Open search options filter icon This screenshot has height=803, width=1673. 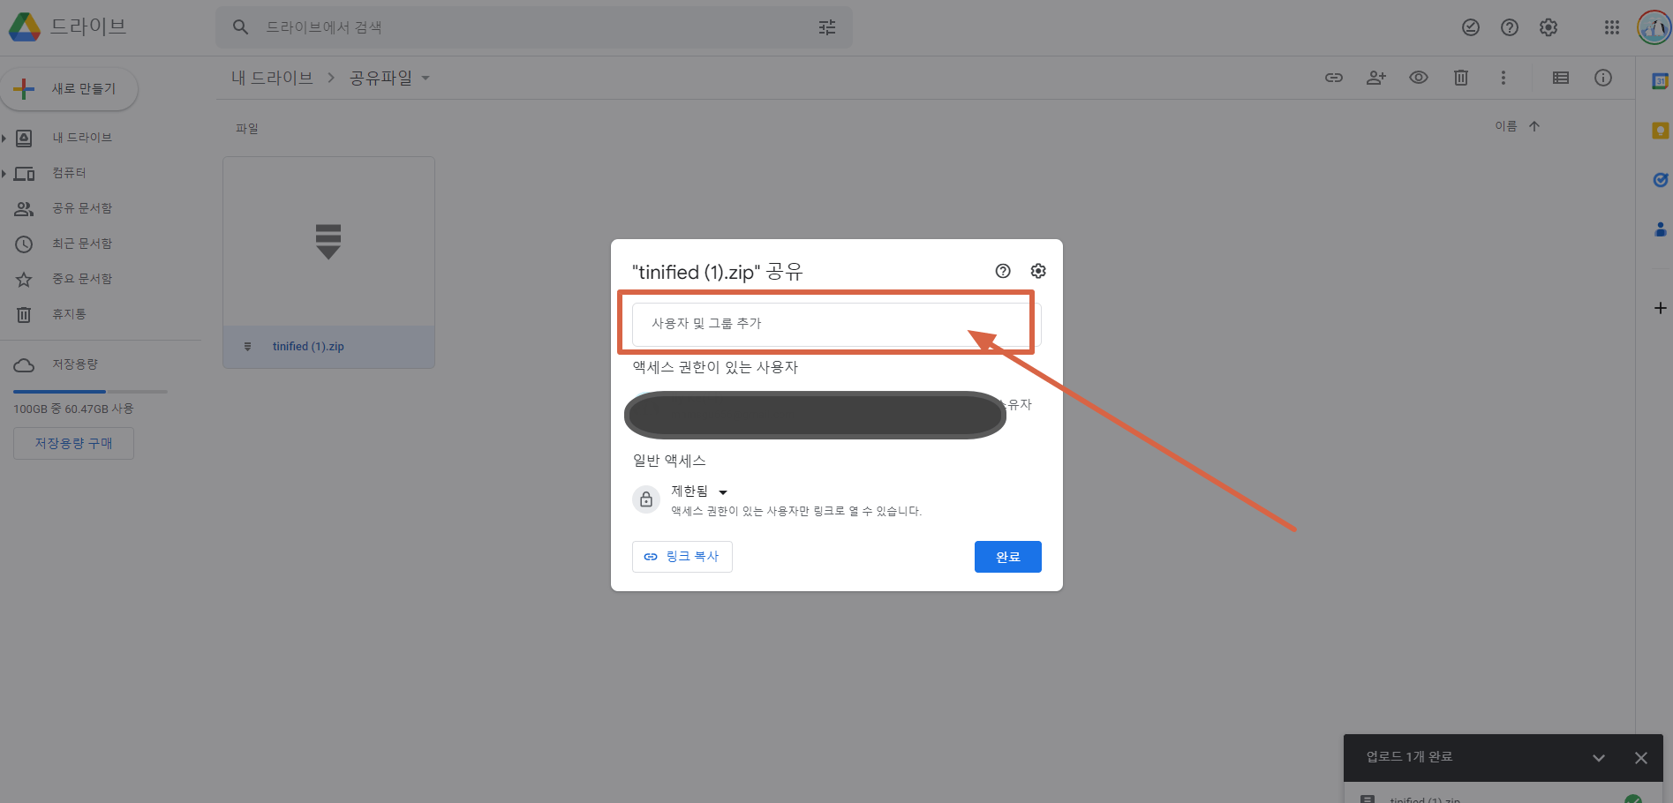(x=826, y=27)
